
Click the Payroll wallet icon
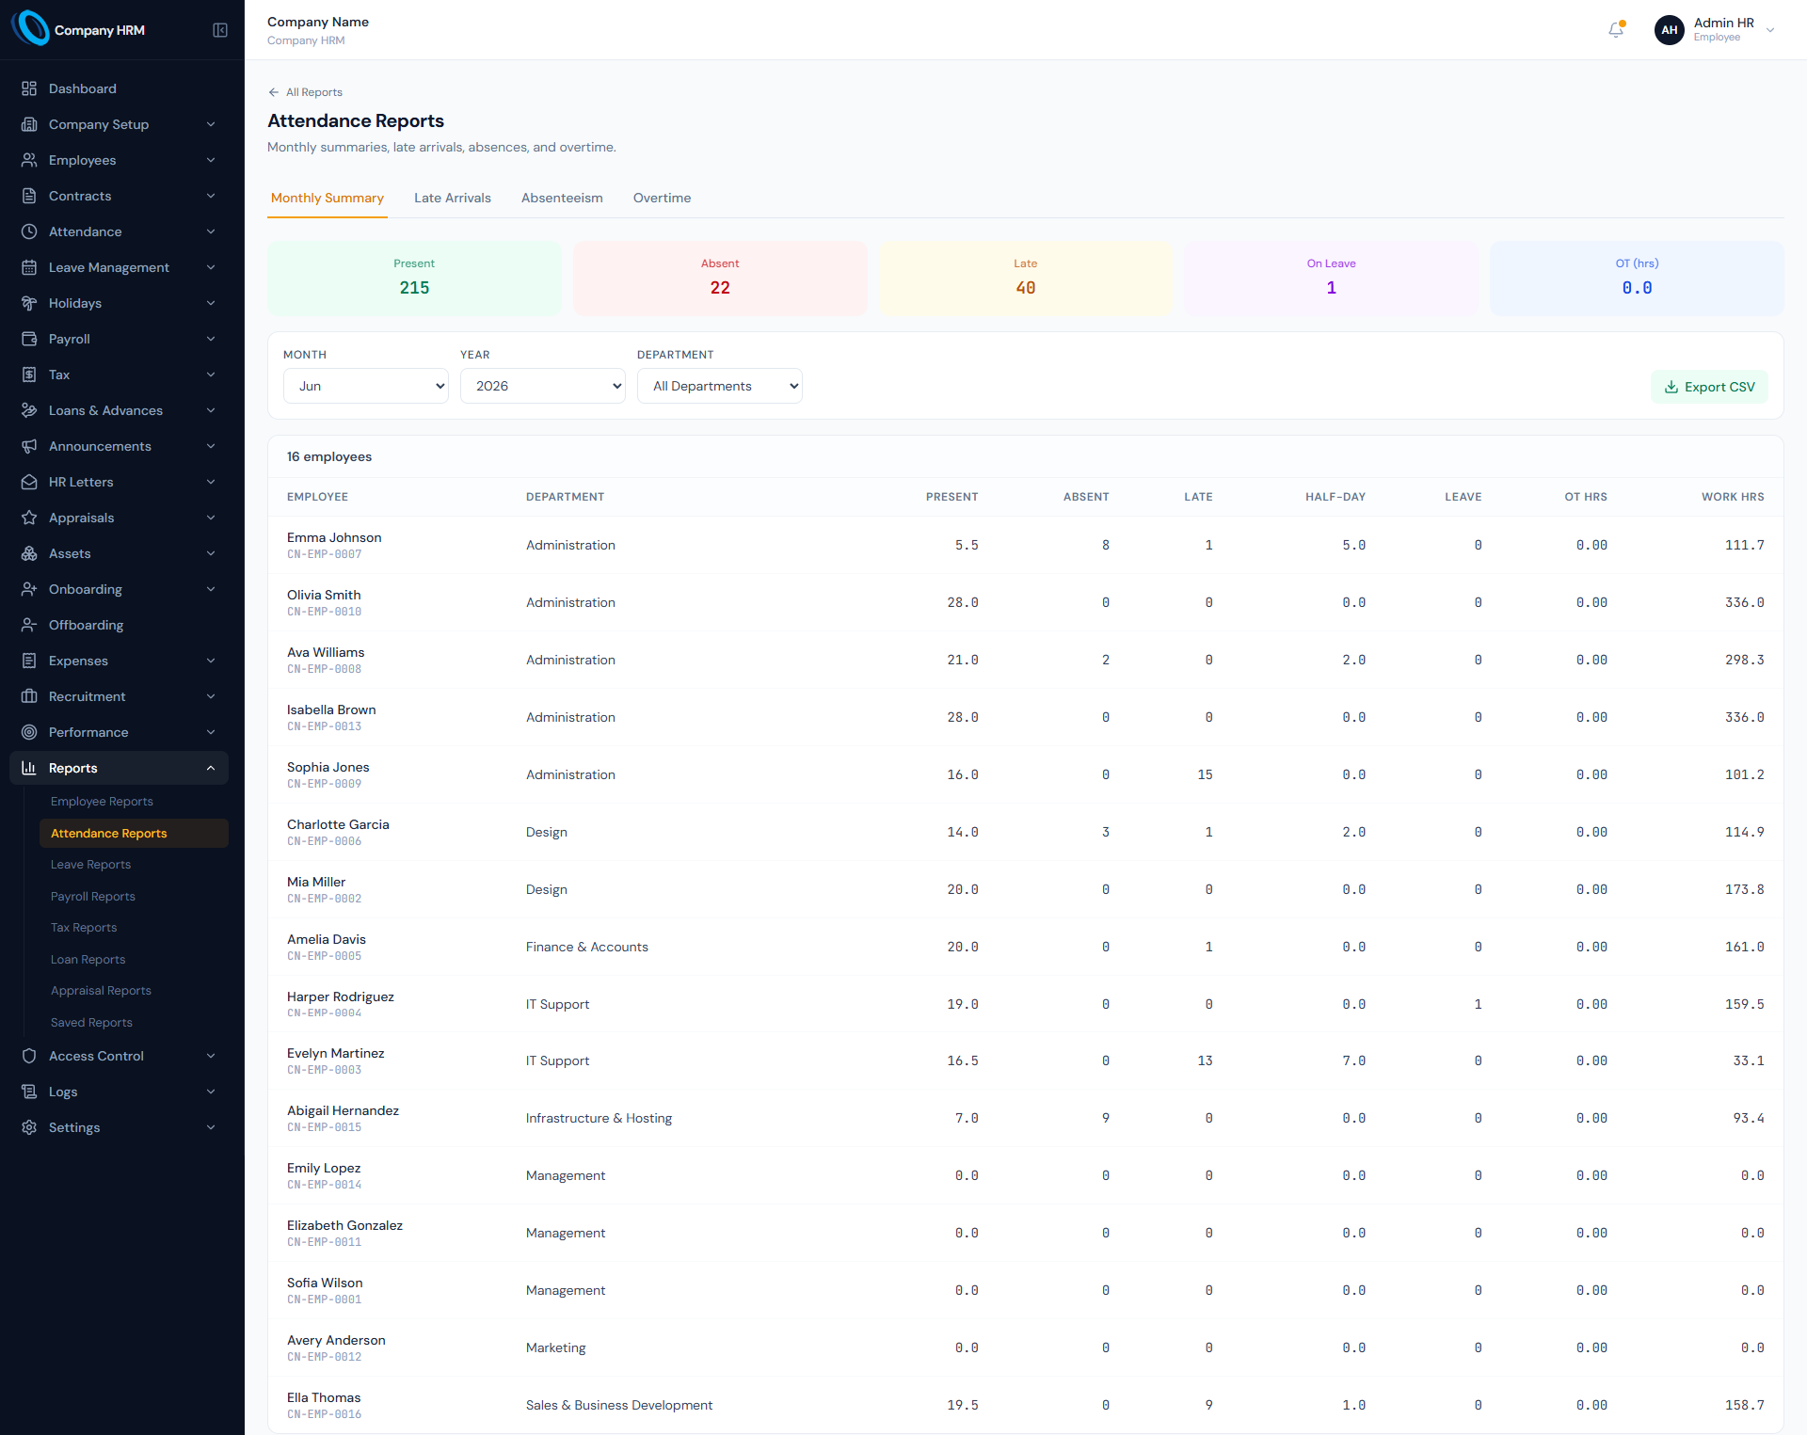(29, 339)
